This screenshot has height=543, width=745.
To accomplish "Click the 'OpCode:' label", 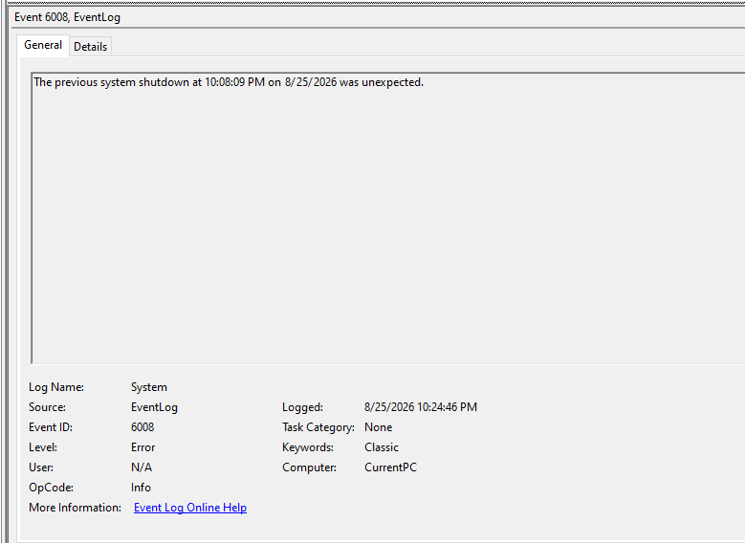I will [51, 488].
